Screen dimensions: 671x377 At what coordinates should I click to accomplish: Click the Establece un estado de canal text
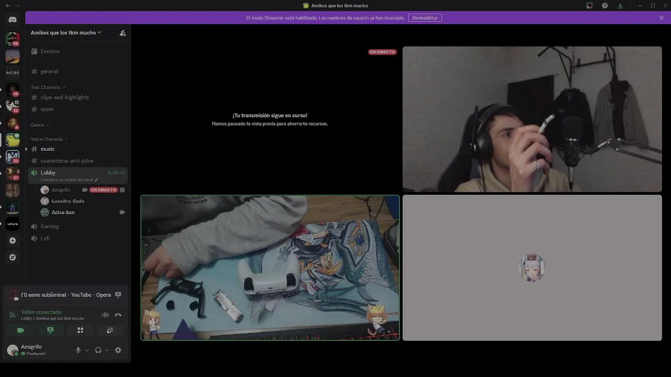click(67, 180)
